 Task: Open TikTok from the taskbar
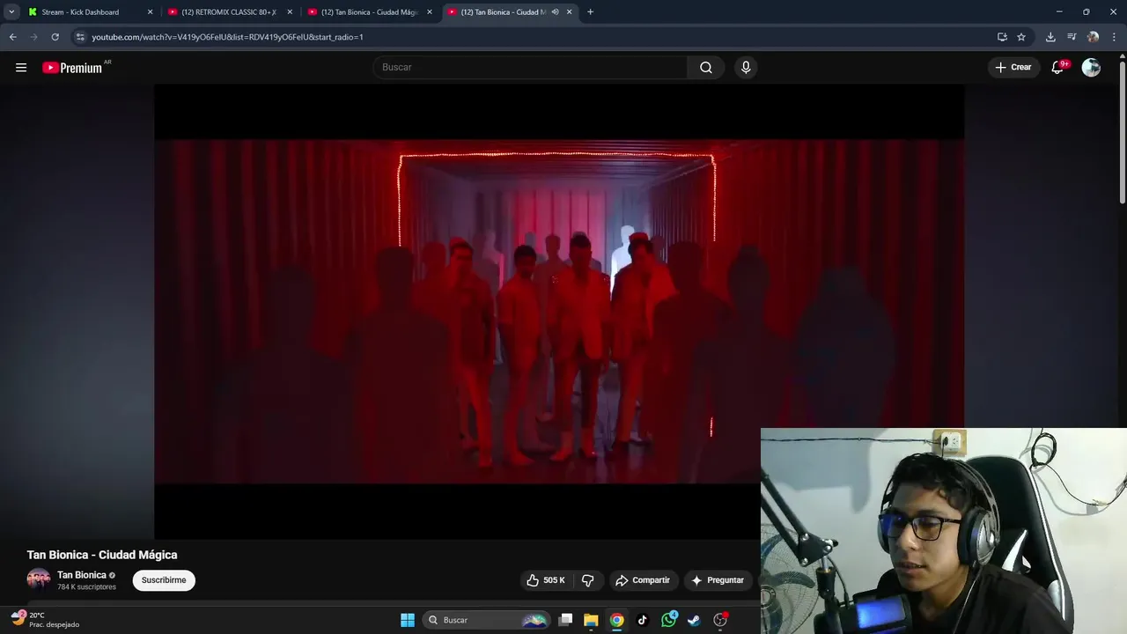643,620
